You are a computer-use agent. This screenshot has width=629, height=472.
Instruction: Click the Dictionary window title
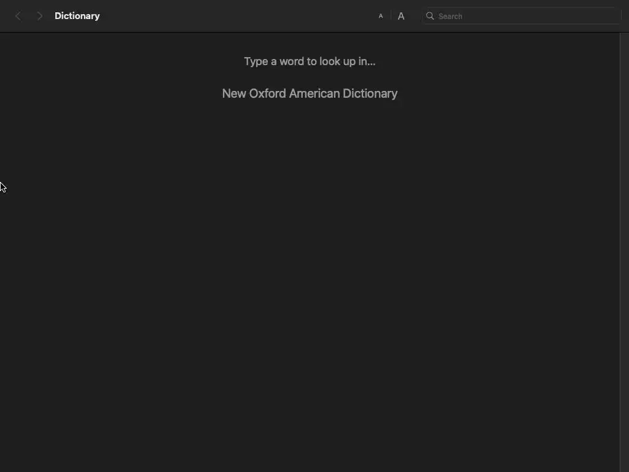[x=77, y=16]
